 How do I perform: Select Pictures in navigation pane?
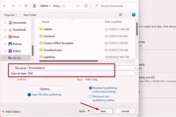15,44
